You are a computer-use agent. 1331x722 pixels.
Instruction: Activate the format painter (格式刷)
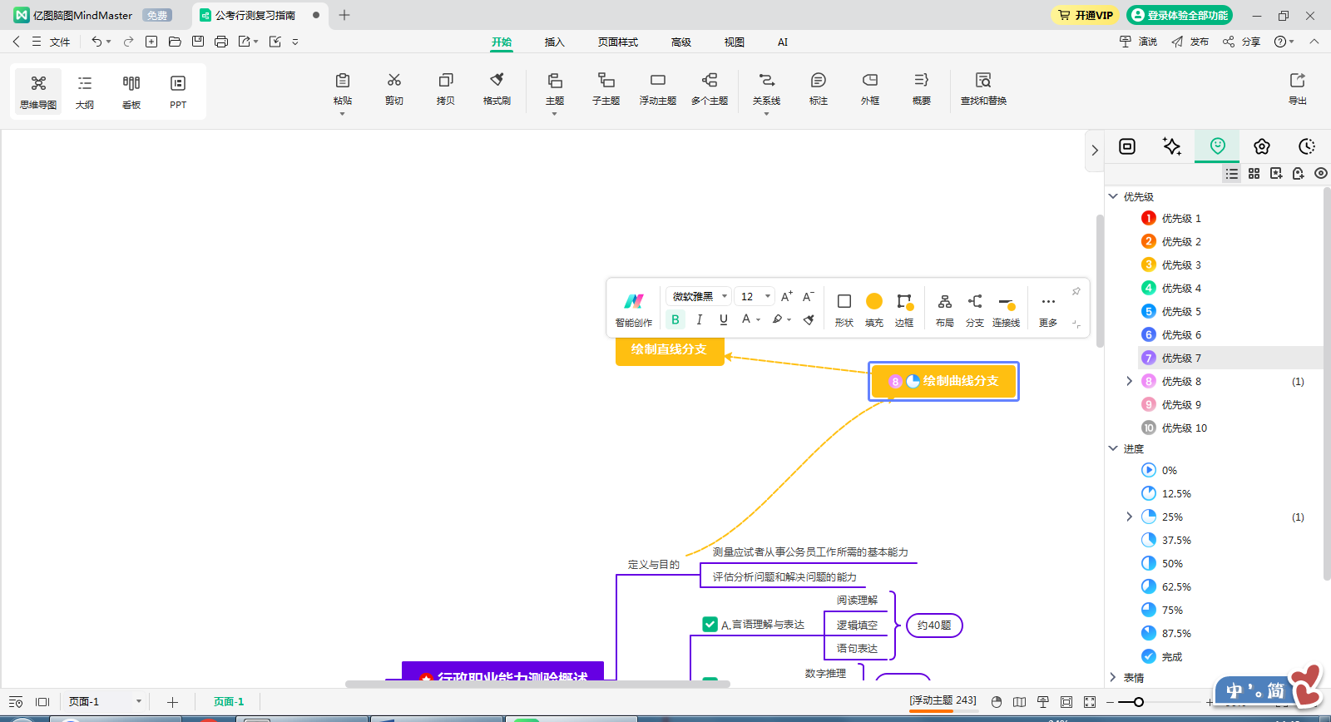click(x=497, y=88)
